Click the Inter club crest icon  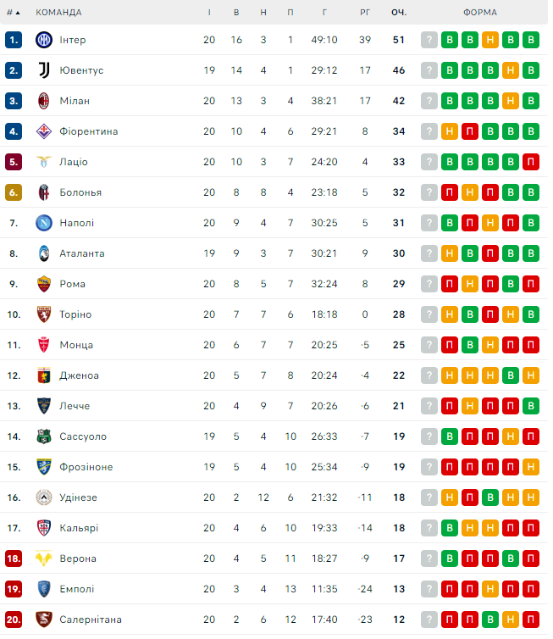(44, 40)
